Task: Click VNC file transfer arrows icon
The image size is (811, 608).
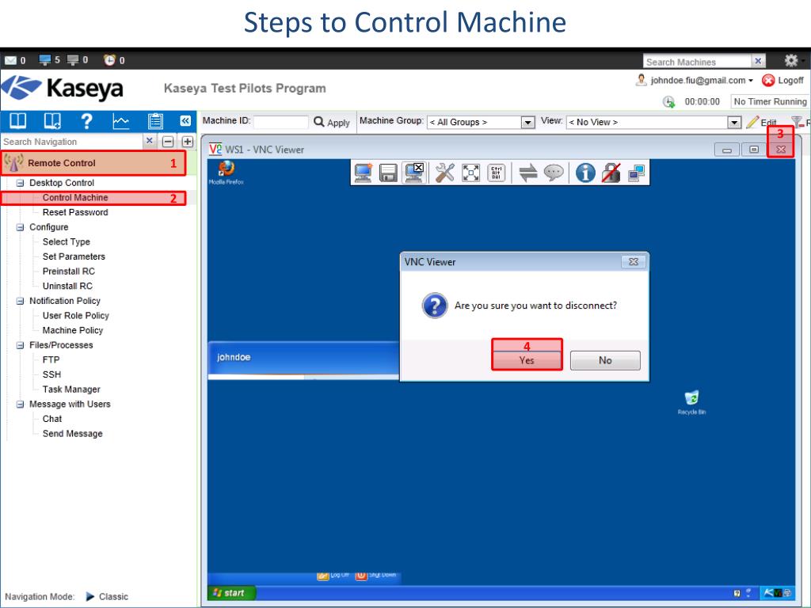Action: (x=528, y=173)
